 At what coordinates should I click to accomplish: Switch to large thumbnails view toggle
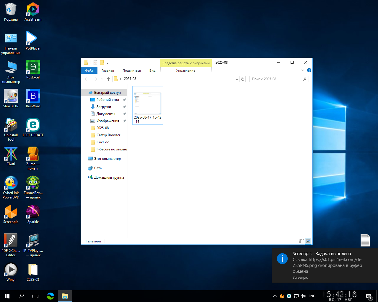coord(308,241)
